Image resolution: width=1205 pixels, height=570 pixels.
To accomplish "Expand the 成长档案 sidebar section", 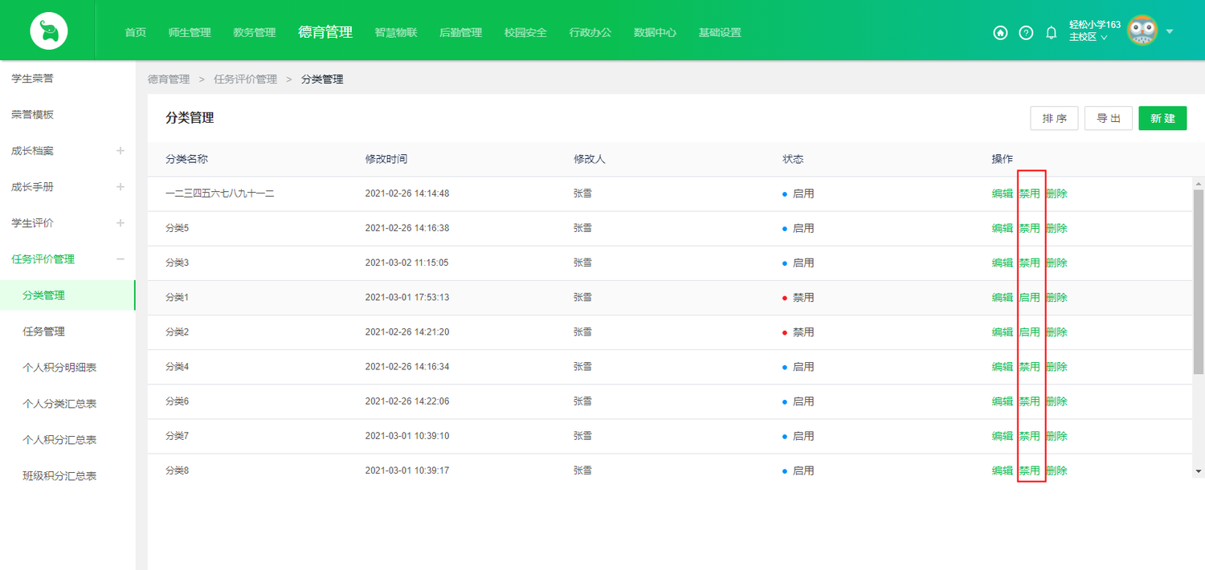I will (x=120, y=151).
